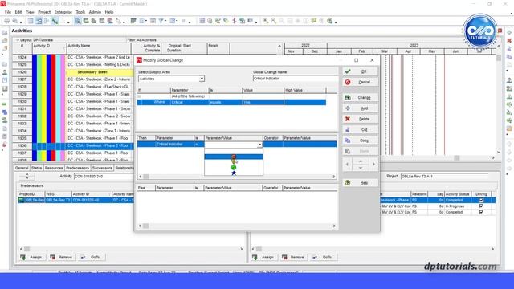Open the View menu
The image size is (514, 289).
pyautogui.click(x=30, y=12)
